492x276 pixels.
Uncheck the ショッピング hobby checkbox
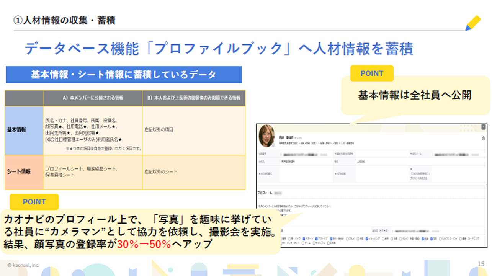367,238
